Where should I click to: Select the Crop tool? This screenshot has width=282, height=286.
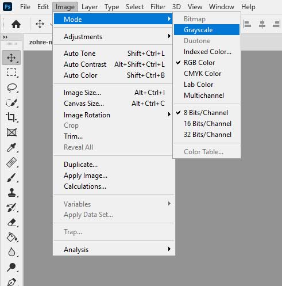coord(11,117)
